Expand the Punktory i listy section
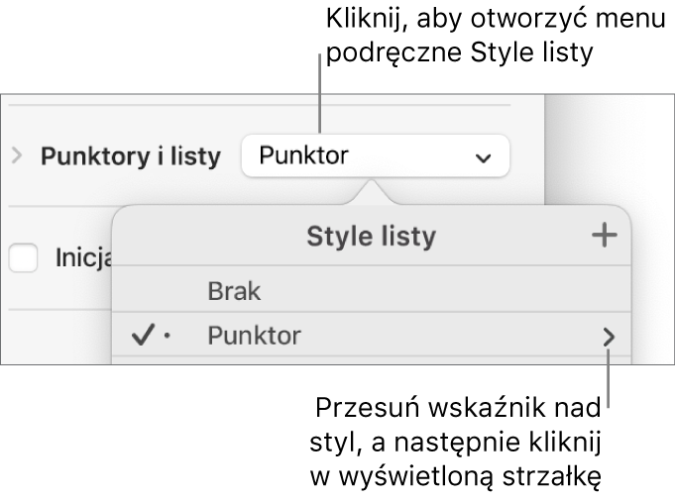This screenshot has height=498, width=675. (17, 155)
